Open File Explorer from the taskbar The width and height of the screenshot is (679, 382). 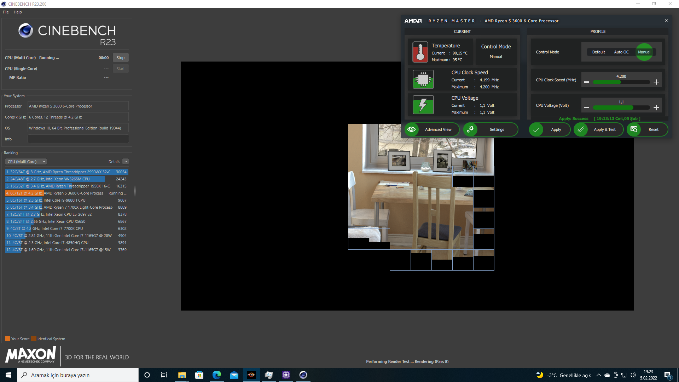(182, 375)
